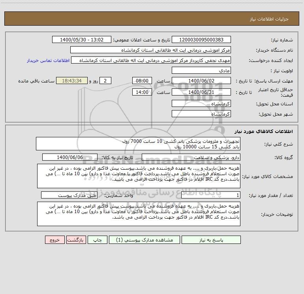Select the شماره نیاز field 1200030095000383

(x=201, y=39)
